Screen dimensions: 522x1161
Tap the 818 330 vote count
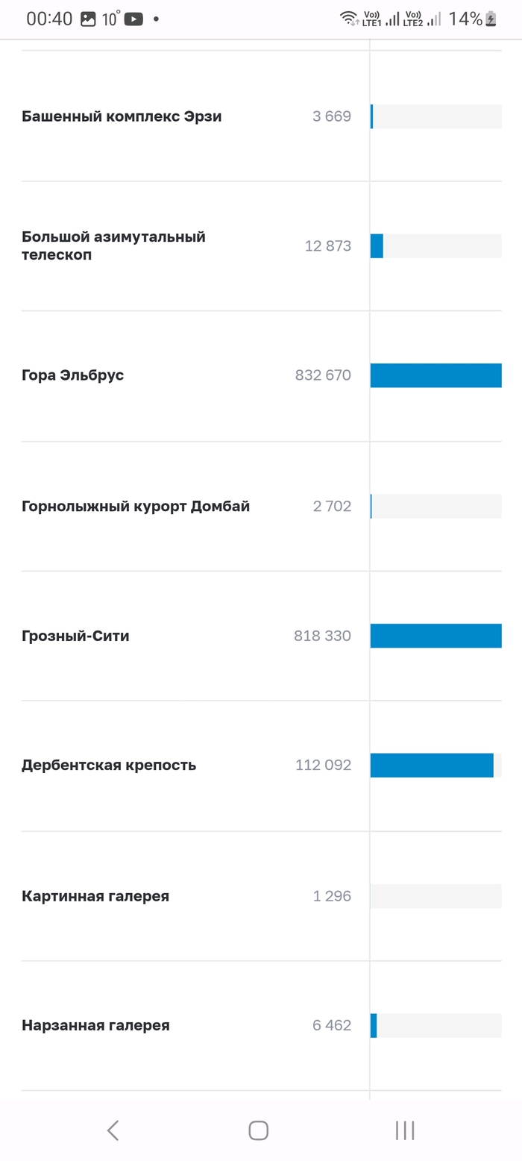pyautogui.click(x=322, y=636)
